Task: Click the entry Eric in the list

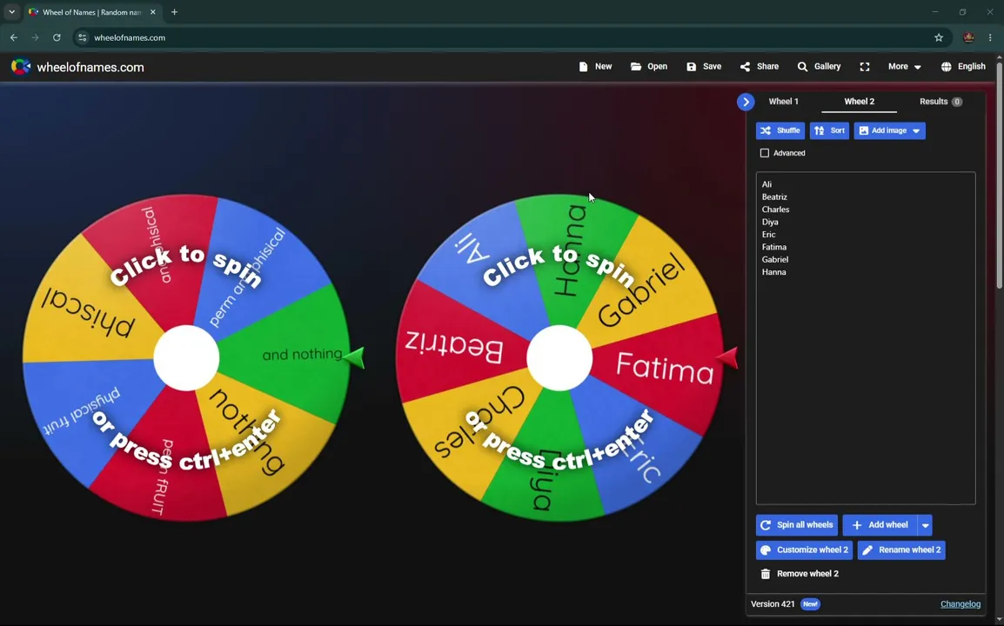Action: [x=768, y=234]
